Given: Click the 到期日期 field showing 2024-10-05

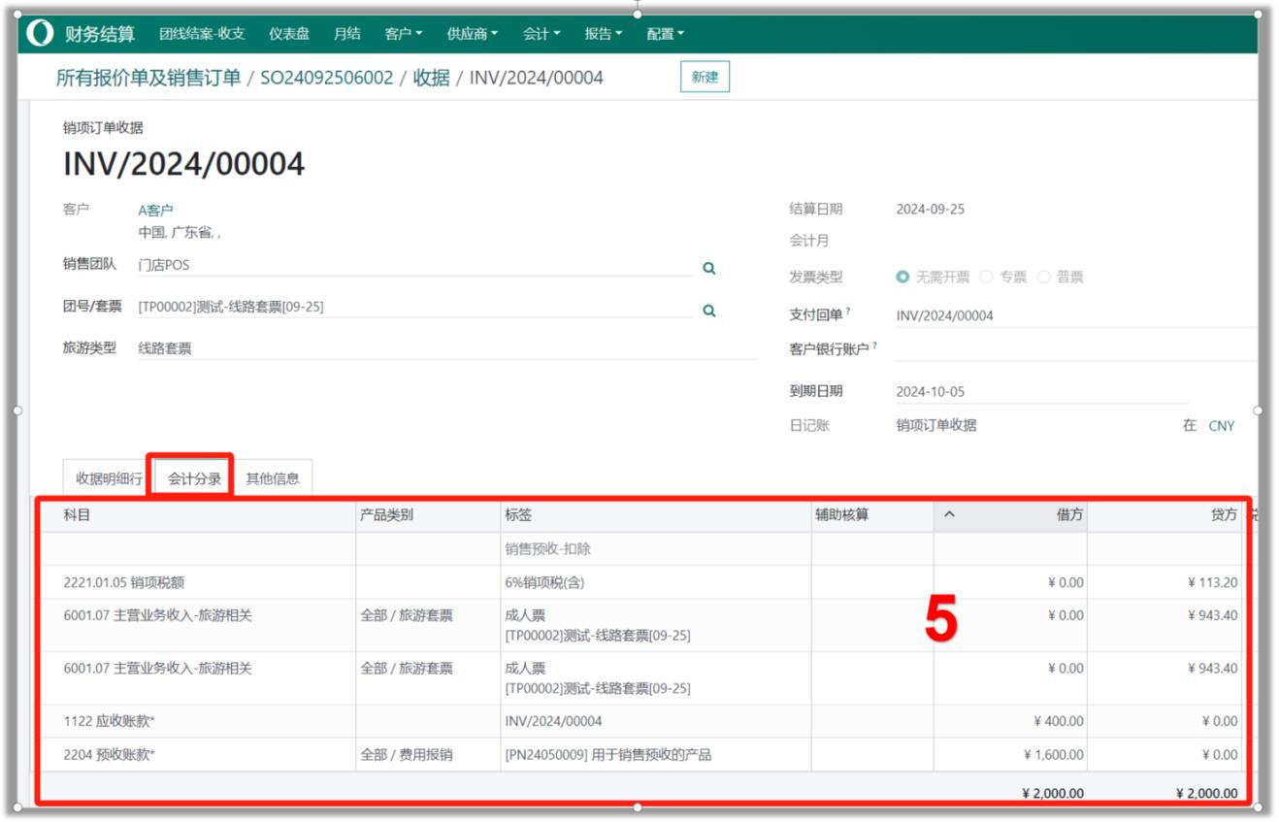Looking at the screenshot, I should 1038,392.
